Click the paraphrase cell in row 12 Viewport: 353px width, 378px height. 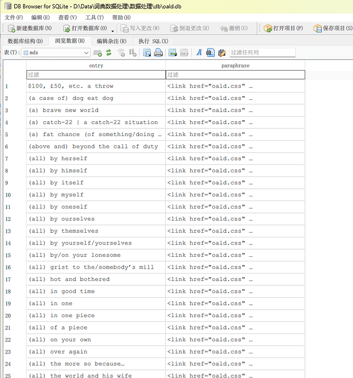235,219
